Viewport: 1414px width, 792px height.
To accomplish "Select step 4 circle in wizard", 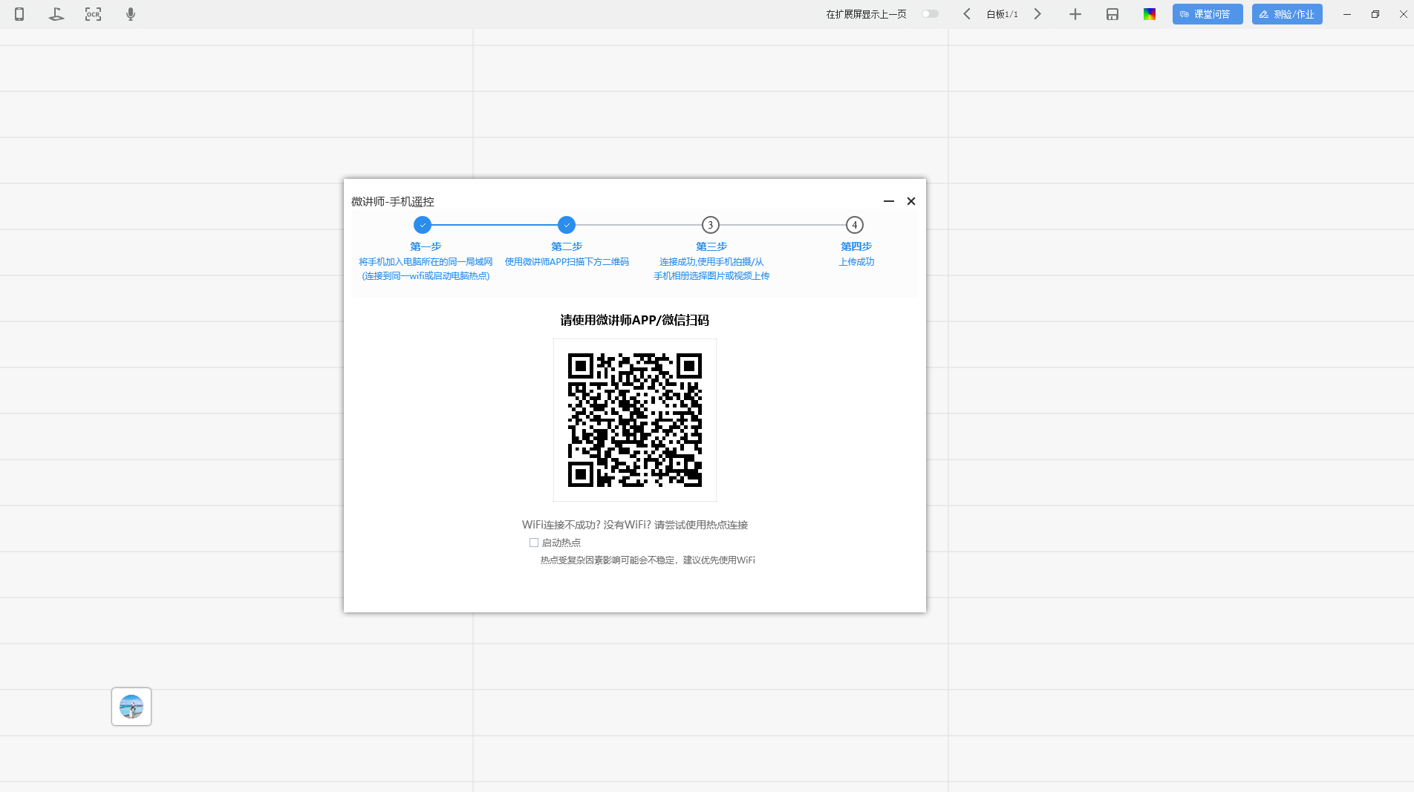I will [854, 225].
